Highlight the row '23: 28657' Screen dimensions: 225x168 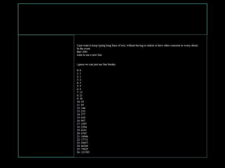(82, 143)
